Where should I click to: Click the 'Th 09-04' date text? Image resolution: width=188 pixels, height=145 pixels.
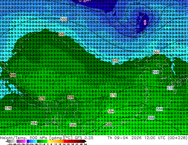point(118,138)
